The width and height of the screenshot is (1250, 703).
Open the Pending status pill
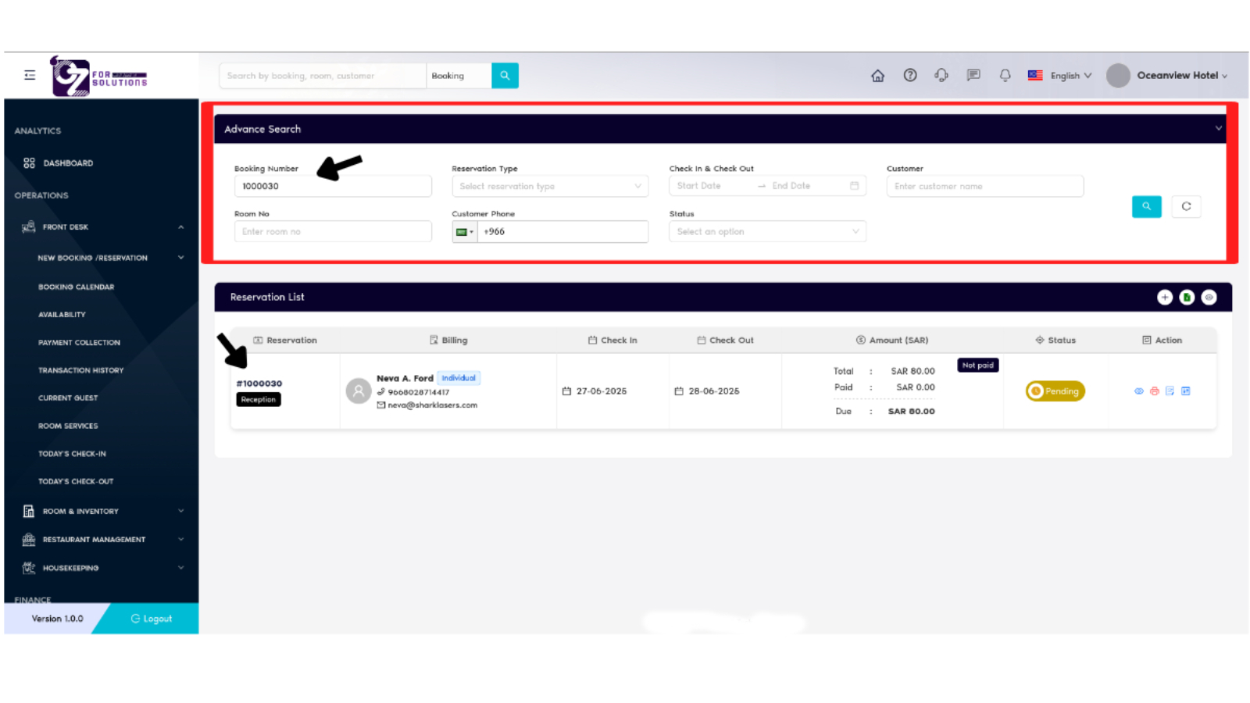tap(1055, 391)
